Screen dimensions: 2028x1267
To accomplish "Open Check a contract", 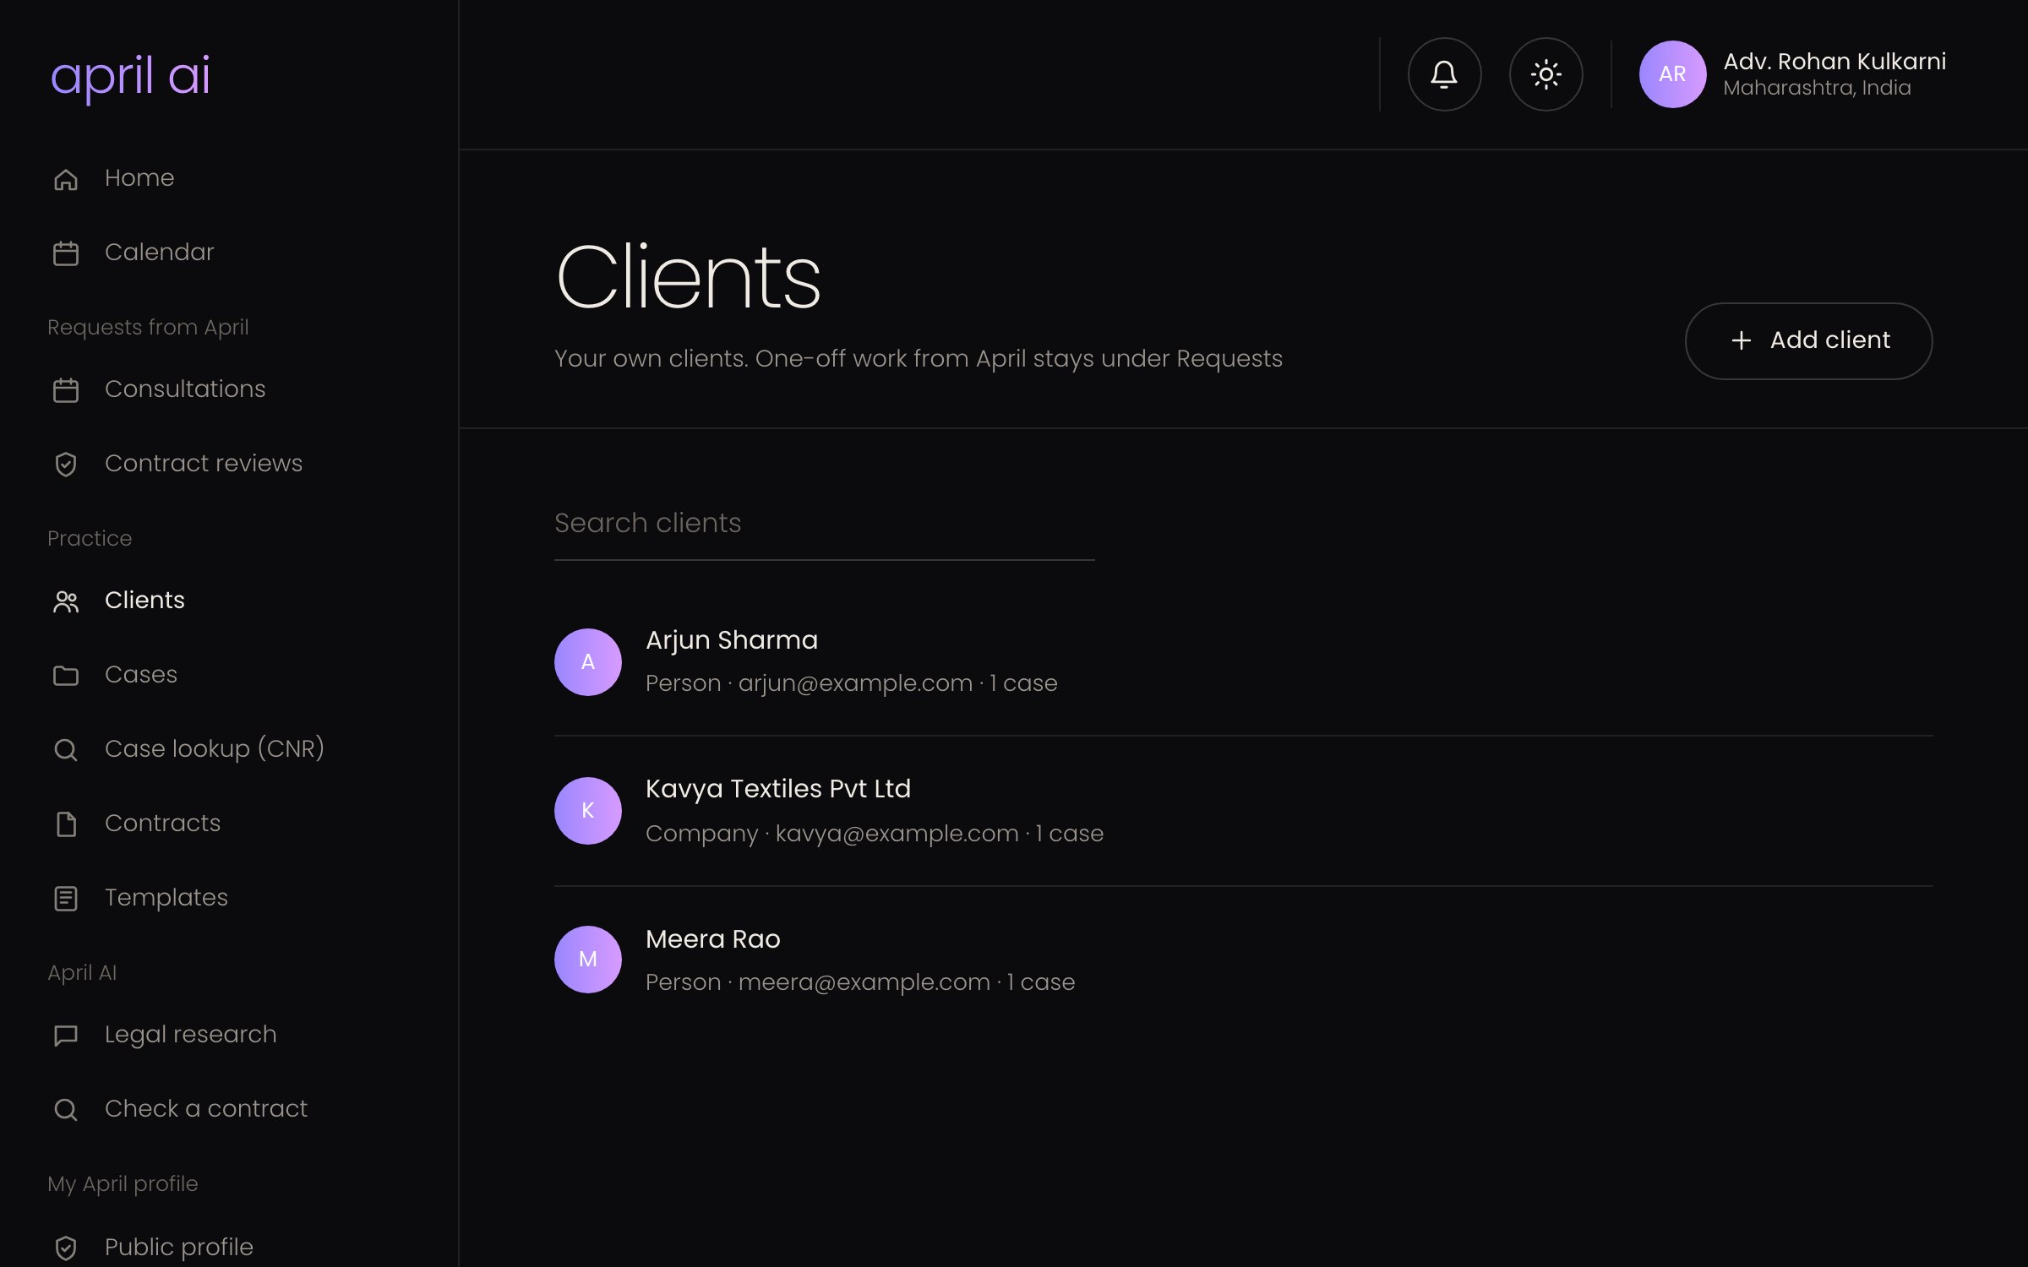I will 206,1108.
